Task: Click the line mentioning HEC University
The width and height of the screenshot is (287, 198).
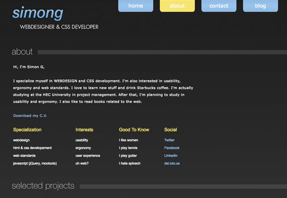Action: pos(98,95)
